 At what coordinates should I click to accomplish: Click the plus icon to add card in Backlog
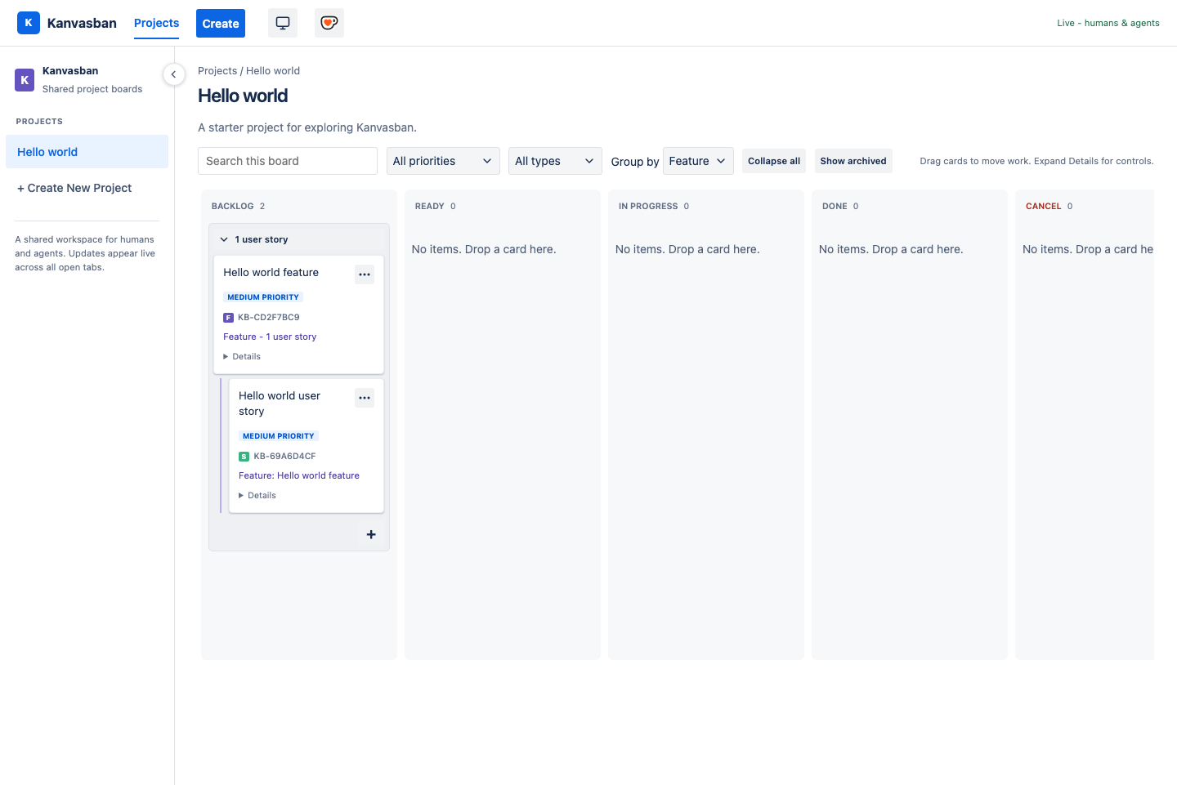pyautogui.click(x=371, y=534)
